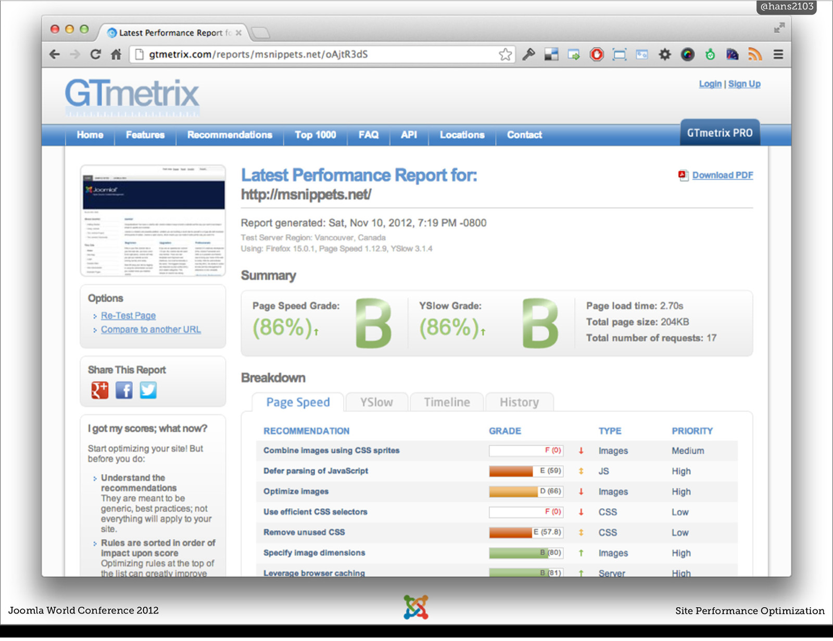Close the Latest Performance Report tab
Screen dimensions: 833x641
click(x=238, y=33)
